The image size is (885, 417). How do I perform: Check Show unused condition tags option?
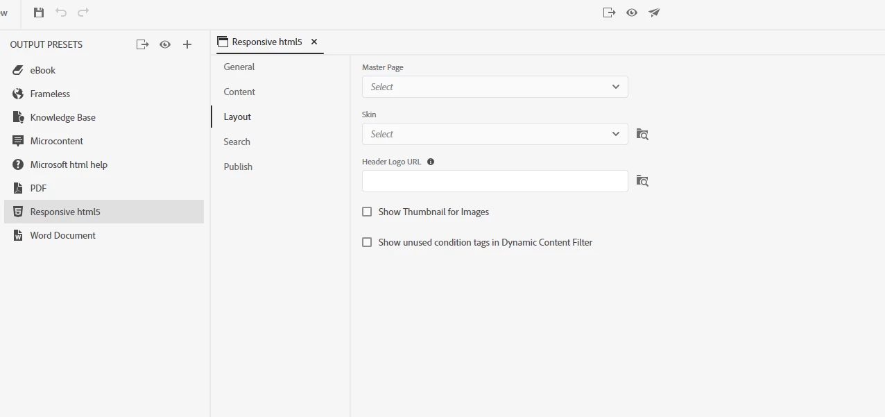pos(367,242)
